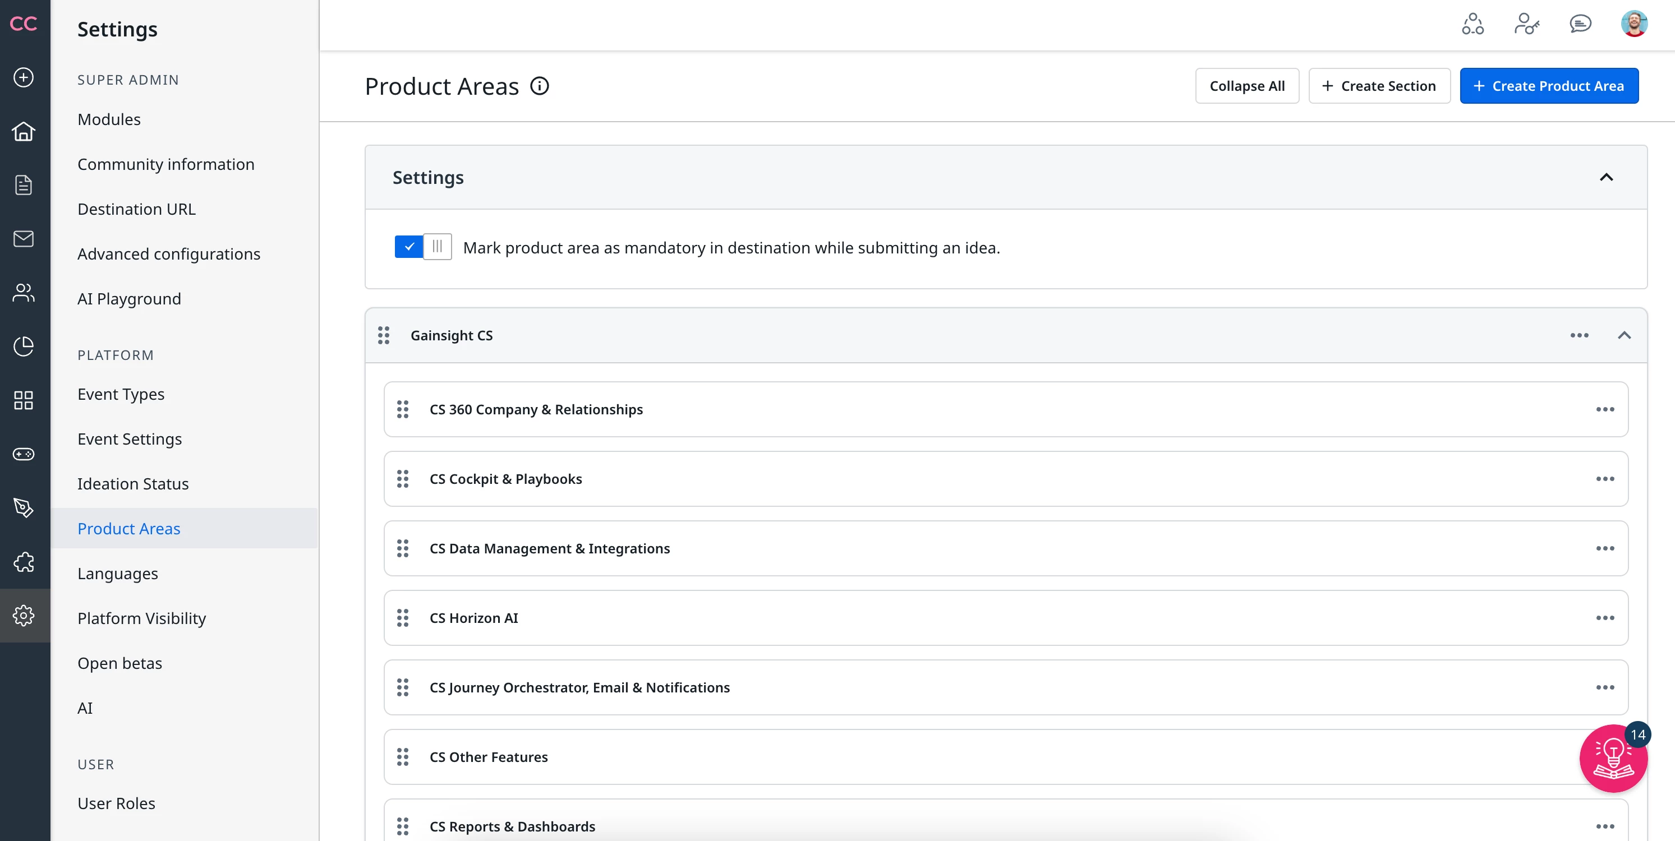Open the puzzle piece integrations icon
Screen dimensions: 1675x841
[x=24, y=562]
